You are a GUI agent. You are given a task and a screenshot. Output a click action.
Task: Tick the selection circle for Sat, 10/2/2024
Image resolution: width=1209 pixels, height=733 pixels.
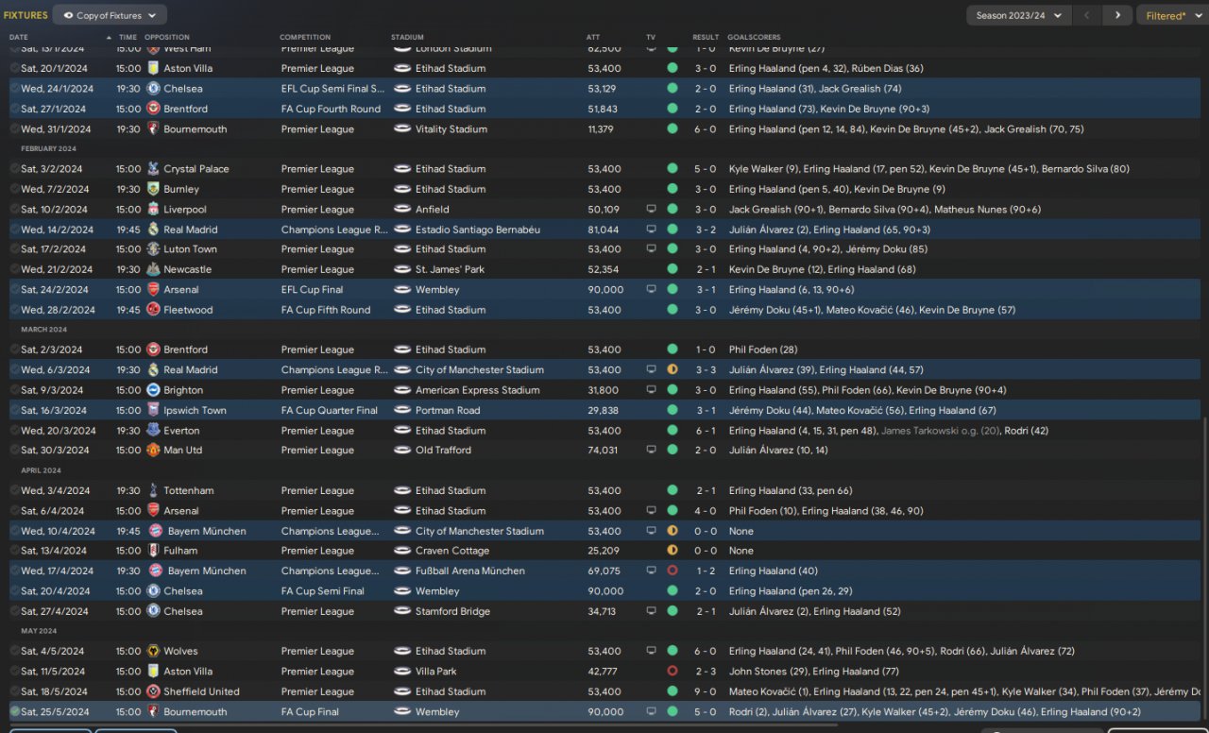pyautogui.click(x=14, y=210)
